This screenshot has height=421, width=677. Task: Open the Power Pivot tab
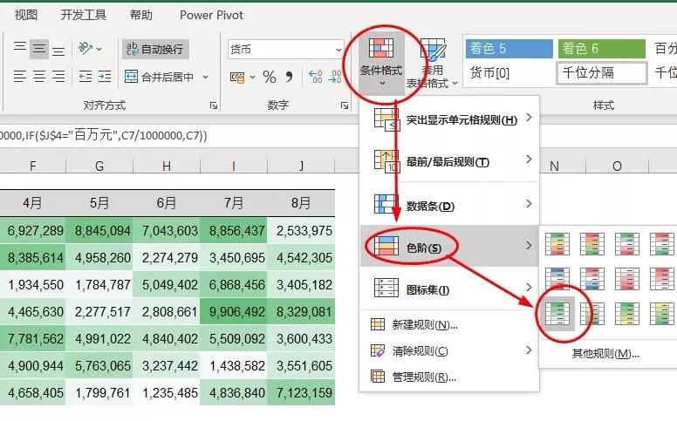[211, 15]
